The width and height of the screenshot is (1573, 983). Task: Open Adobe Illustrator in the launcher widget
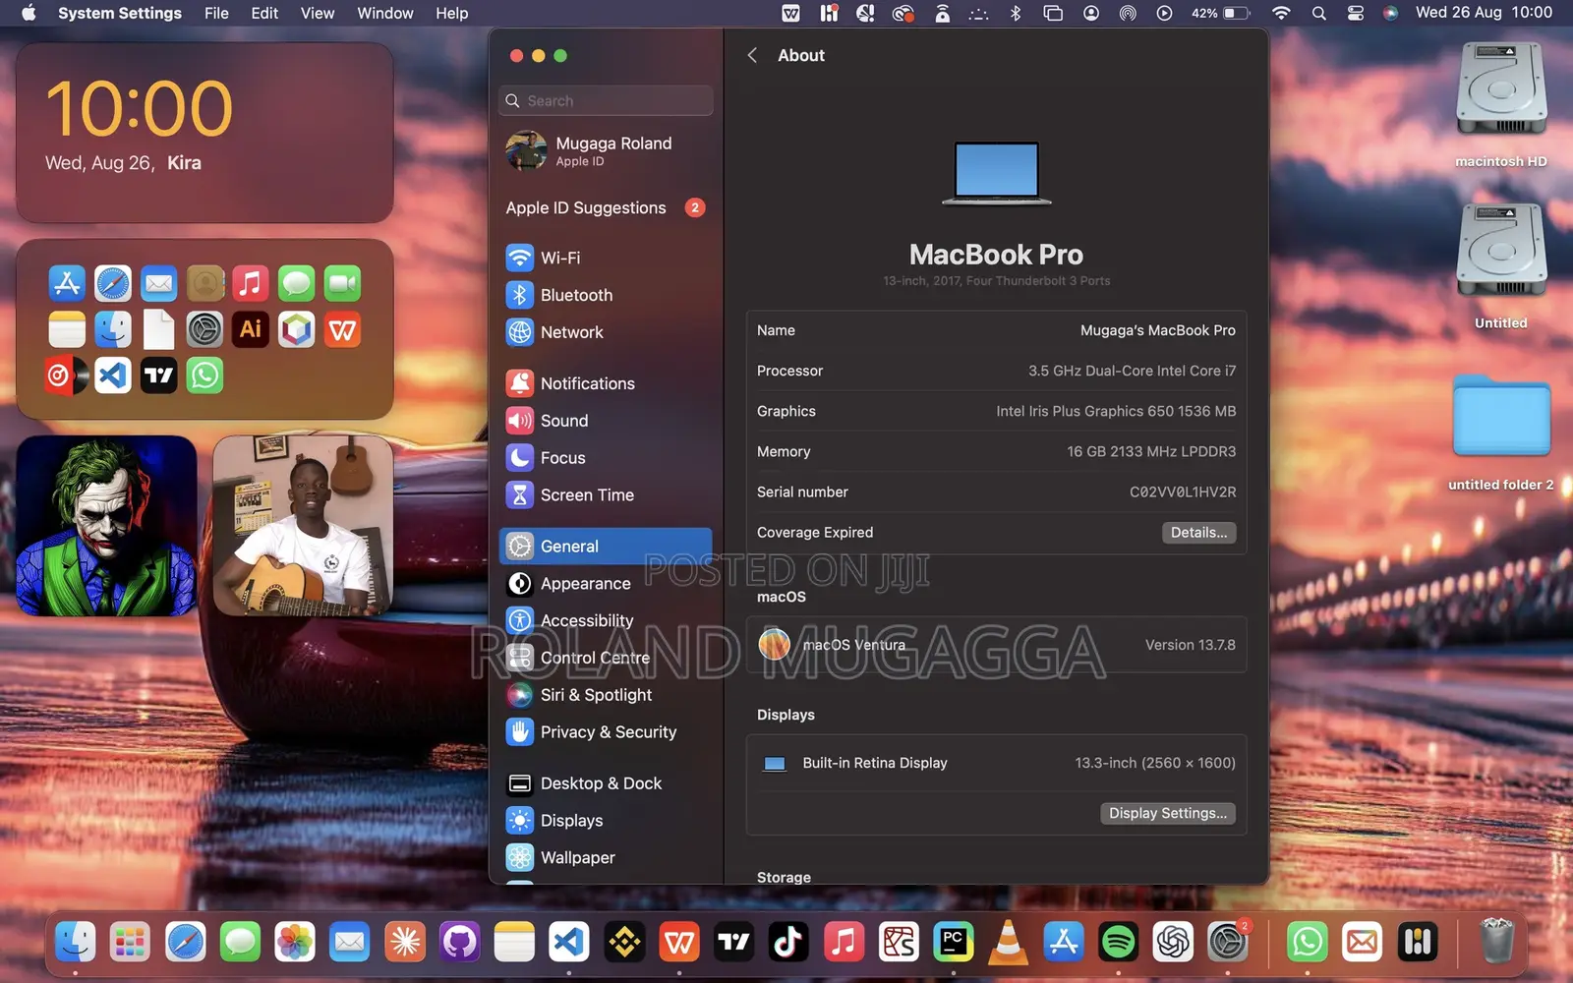coord(251,329)
